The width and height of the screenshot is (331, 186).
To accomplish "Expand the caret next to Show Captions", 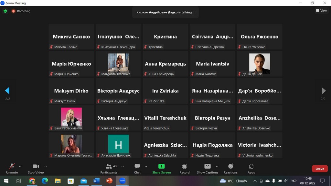I will (x=216, y=166).
